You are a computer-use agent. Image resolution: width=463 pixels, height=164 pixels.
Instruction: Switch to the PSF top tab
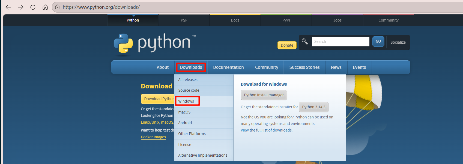184,20
